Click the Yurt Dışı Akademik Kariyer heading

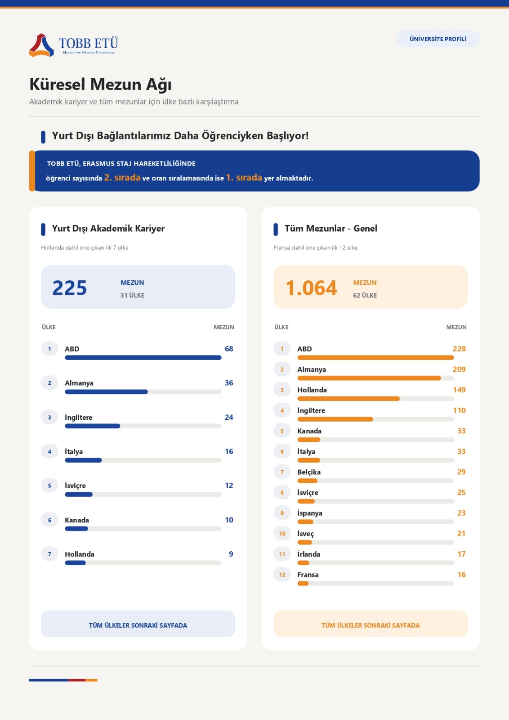108,229
